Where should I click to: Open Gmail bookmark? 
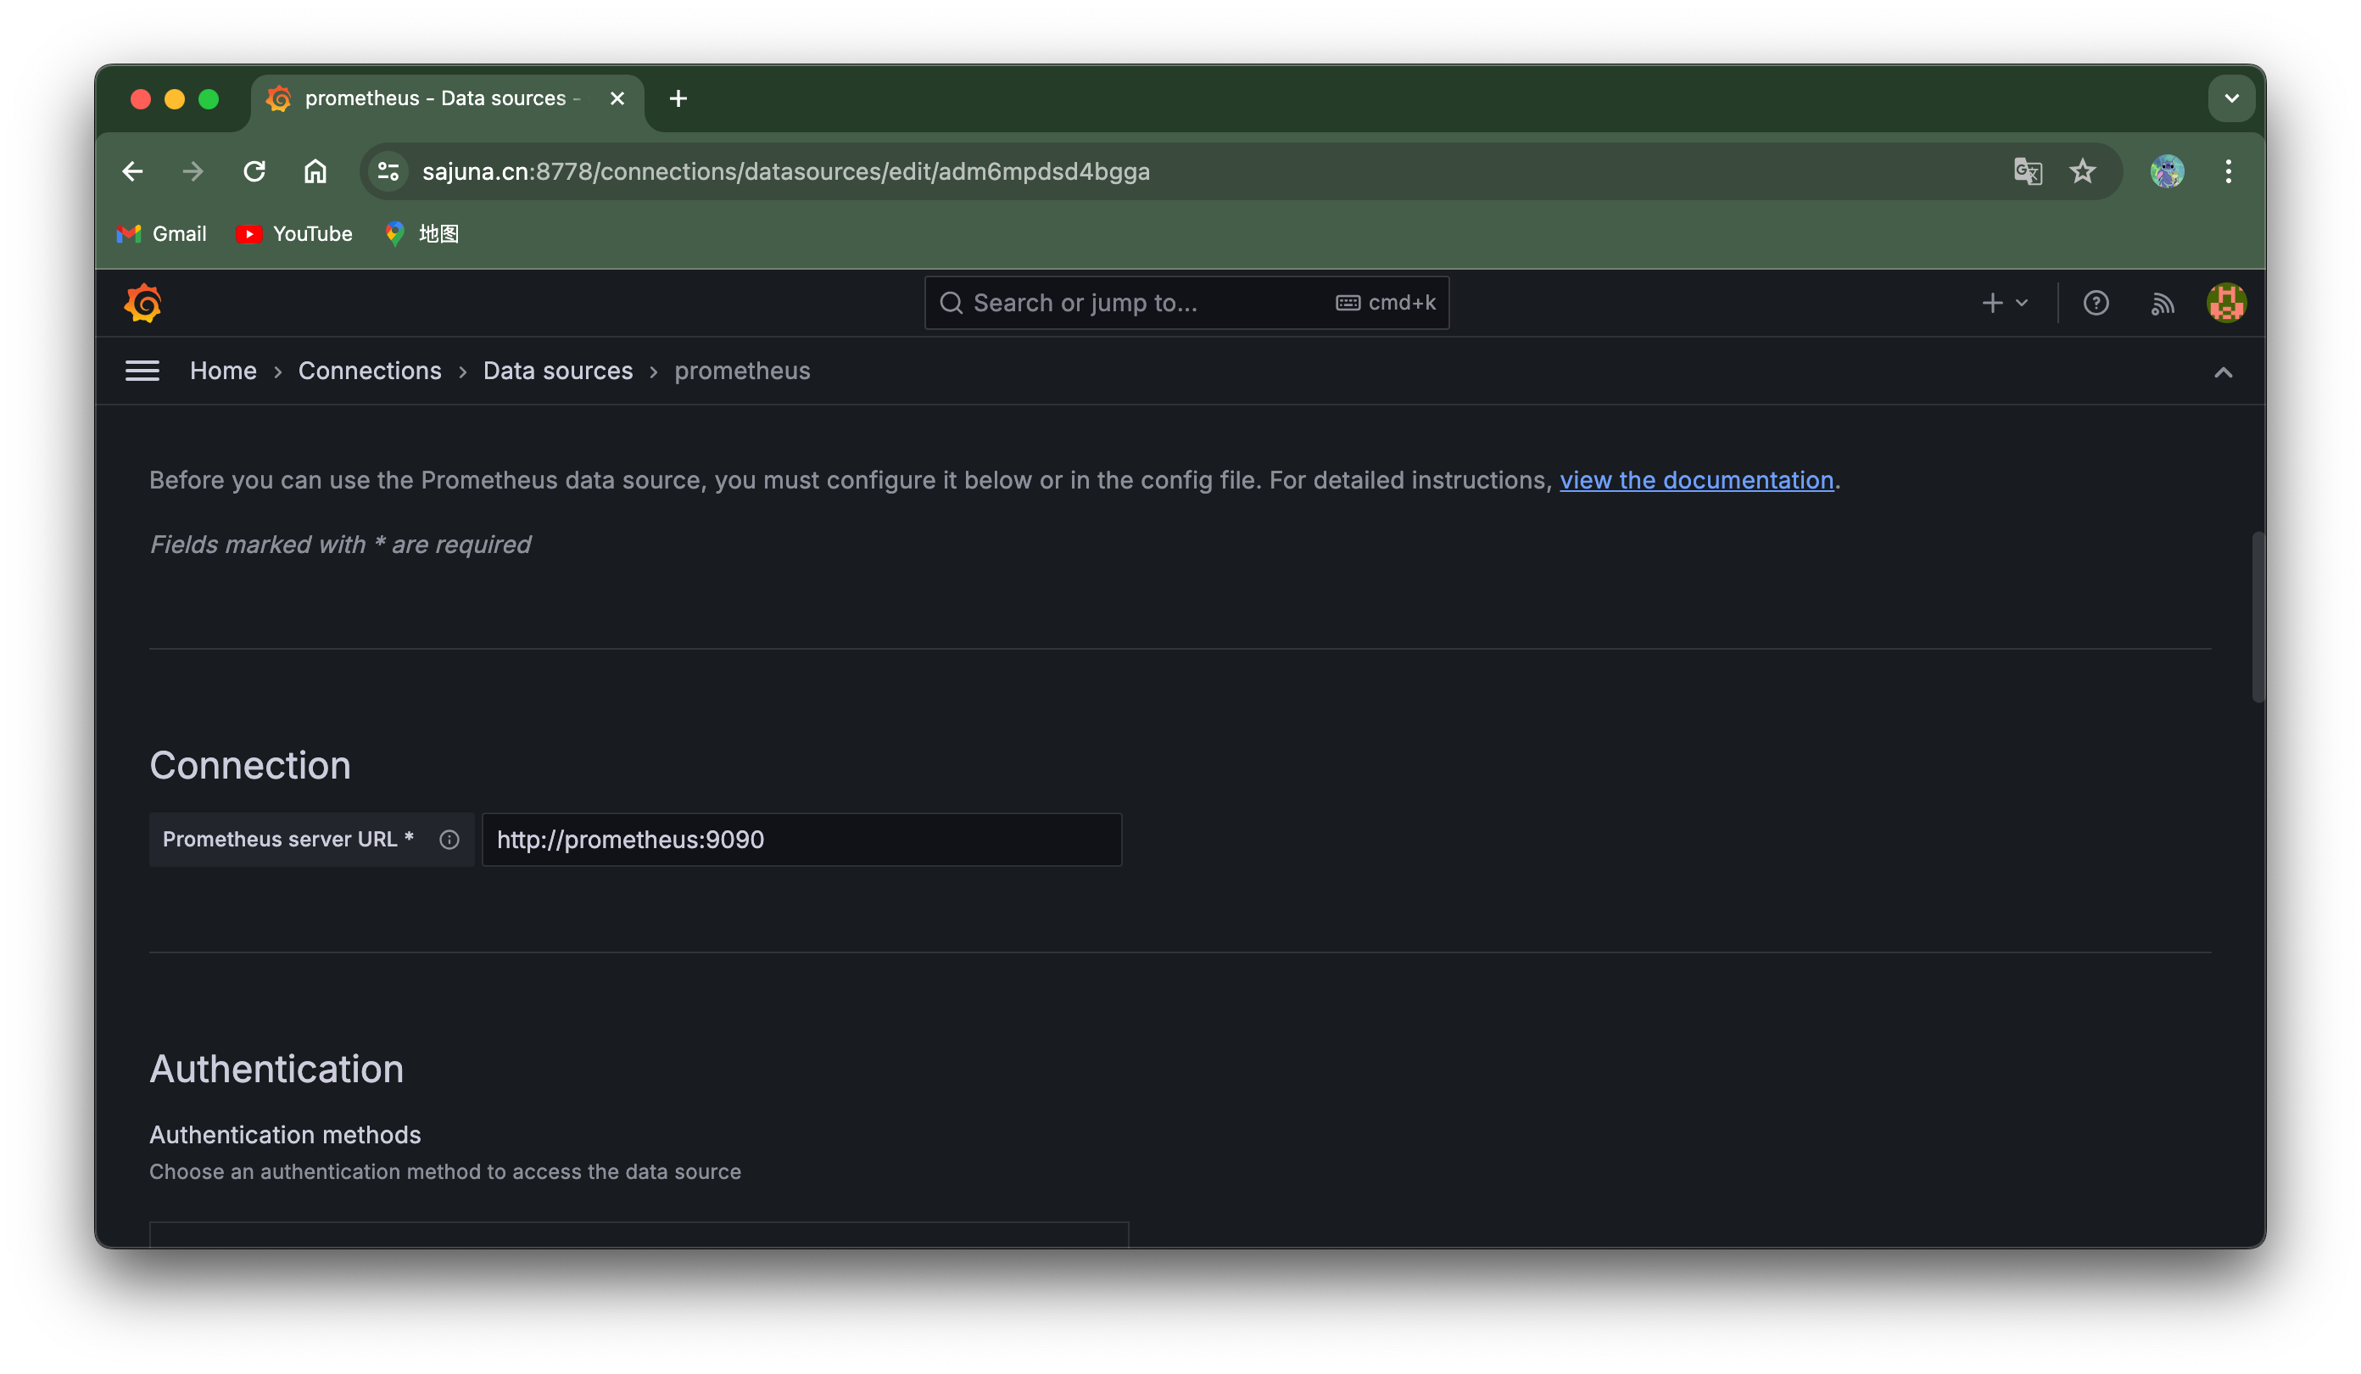pos(161,233)
